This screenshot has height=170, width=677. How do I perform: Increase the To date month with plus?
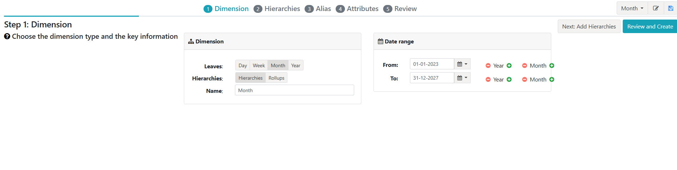coord(552,79)
